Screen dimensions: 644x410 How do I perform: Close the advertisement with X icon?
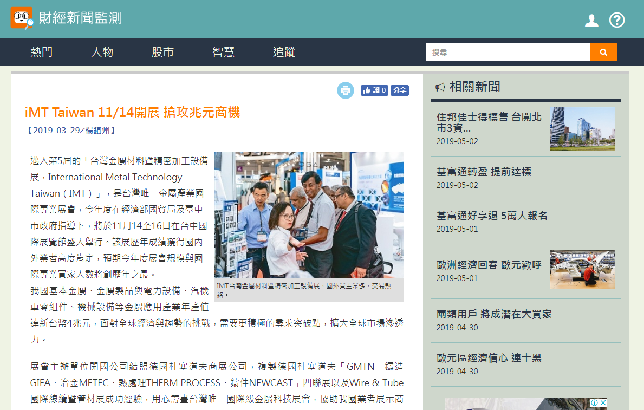[603, 402]
